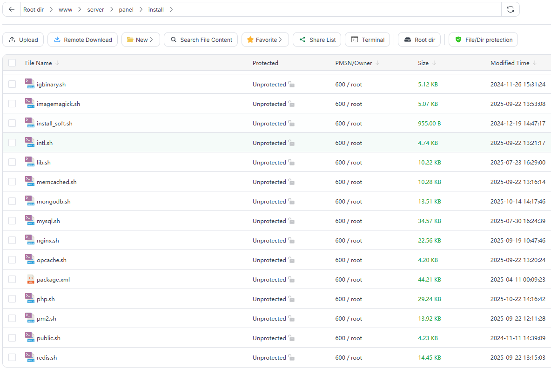
Task: Check the box for redis.sh
Action: pos(12,358)
